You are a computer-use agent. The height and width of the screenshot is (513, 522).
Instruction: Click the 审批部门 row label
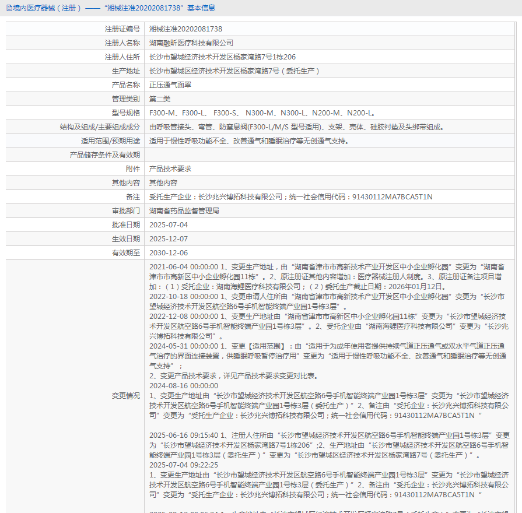[126, 210]
